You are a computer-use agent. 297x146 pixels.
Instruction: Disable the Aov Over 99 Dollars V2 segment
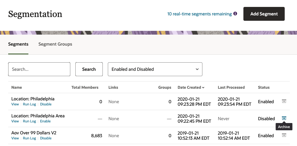click(x=46, y=138)
